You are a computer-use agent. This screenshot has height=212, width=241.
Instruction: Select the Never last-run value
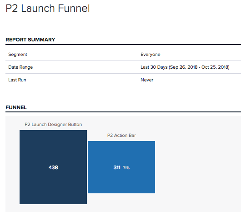[x=147, y=80]
